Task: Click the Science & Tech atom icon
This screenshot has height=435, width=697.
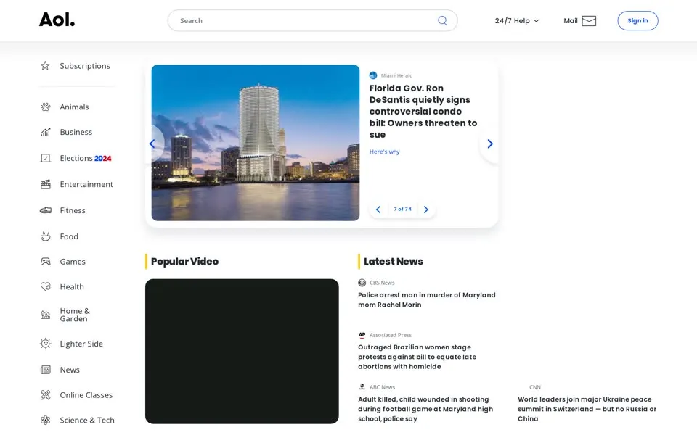Action: (x=45, y=420)
